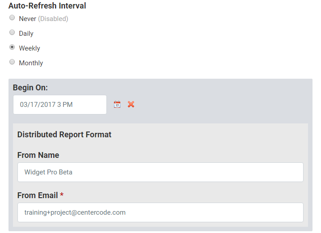Screen dimensions: 321x233
Task: Select the Never radio button
Action: [x=12, y=17]
